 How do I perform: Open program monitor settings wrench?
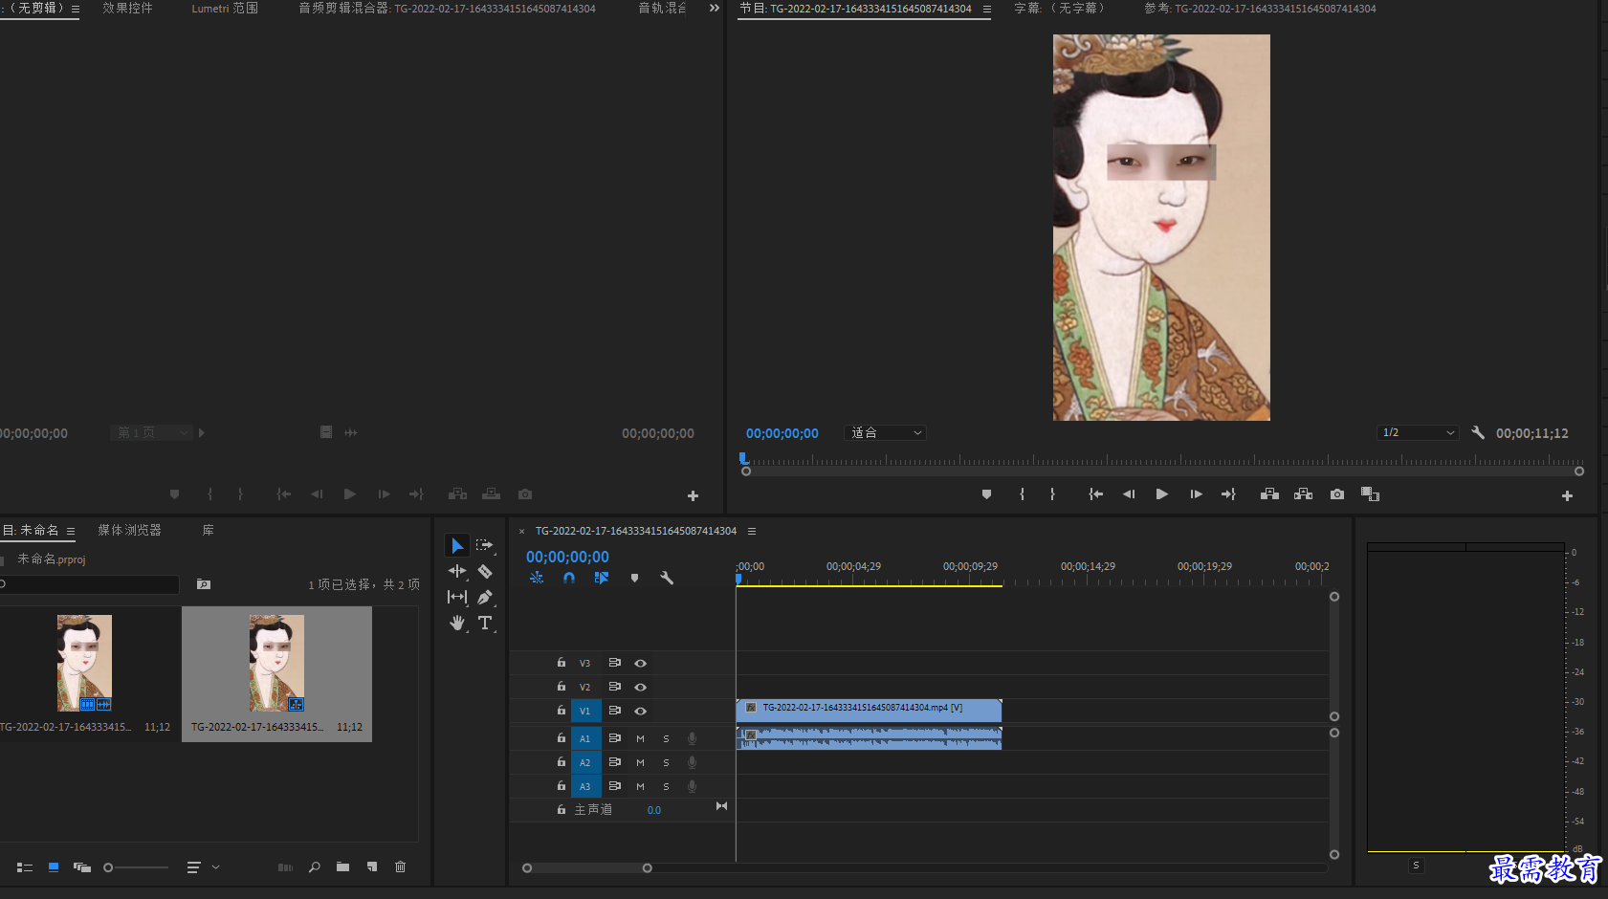click(x=1478, y=432)
